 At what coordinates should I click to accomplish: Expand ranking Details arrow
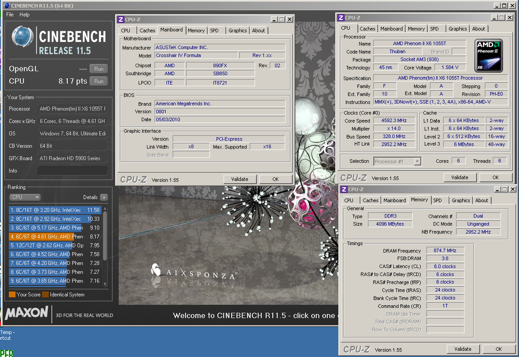[x=104, y=197]
